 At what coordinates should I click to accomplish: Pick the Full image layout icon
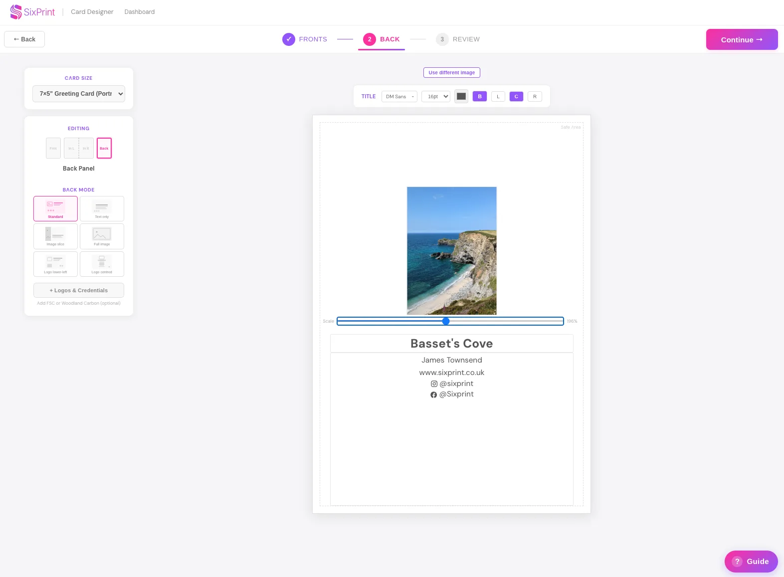(102, 236)
